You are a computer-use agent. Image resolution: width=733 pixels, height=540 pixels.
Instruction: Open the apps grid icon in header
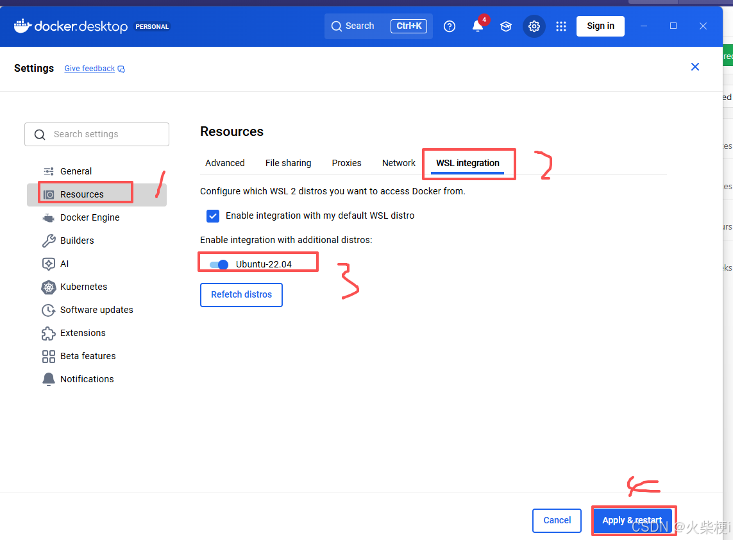[561, 26]
